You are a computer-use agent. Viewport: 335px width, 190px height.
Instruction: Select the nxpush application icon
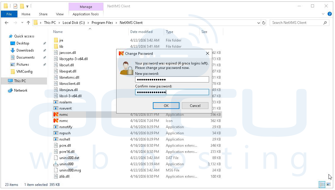[56, 133]
